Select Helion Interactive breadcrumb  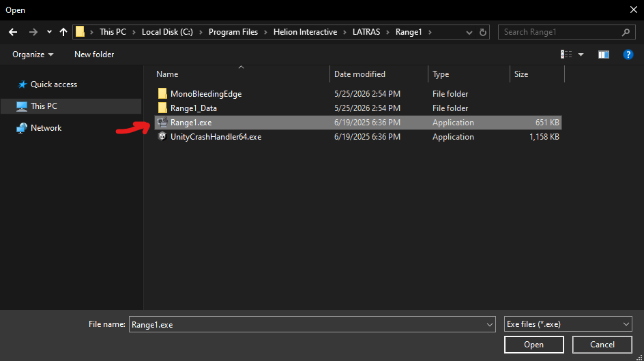[x=305, y=32]
